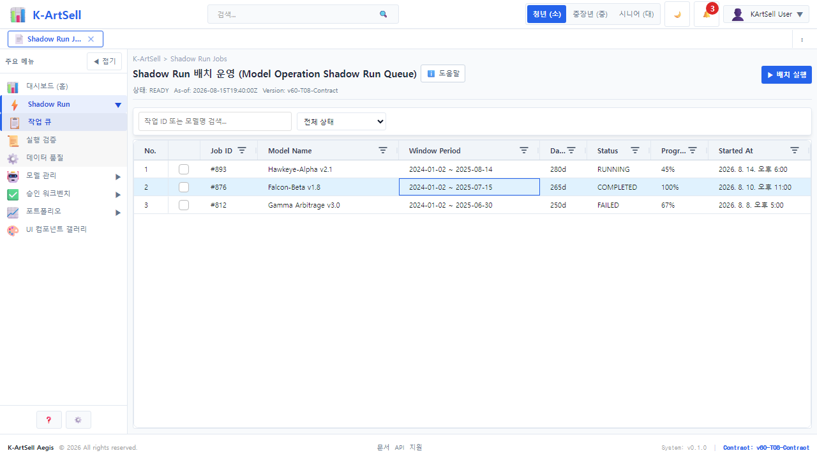Click the search magnifier icon
The image size is (817, 460).
click(x=383, y=14)
